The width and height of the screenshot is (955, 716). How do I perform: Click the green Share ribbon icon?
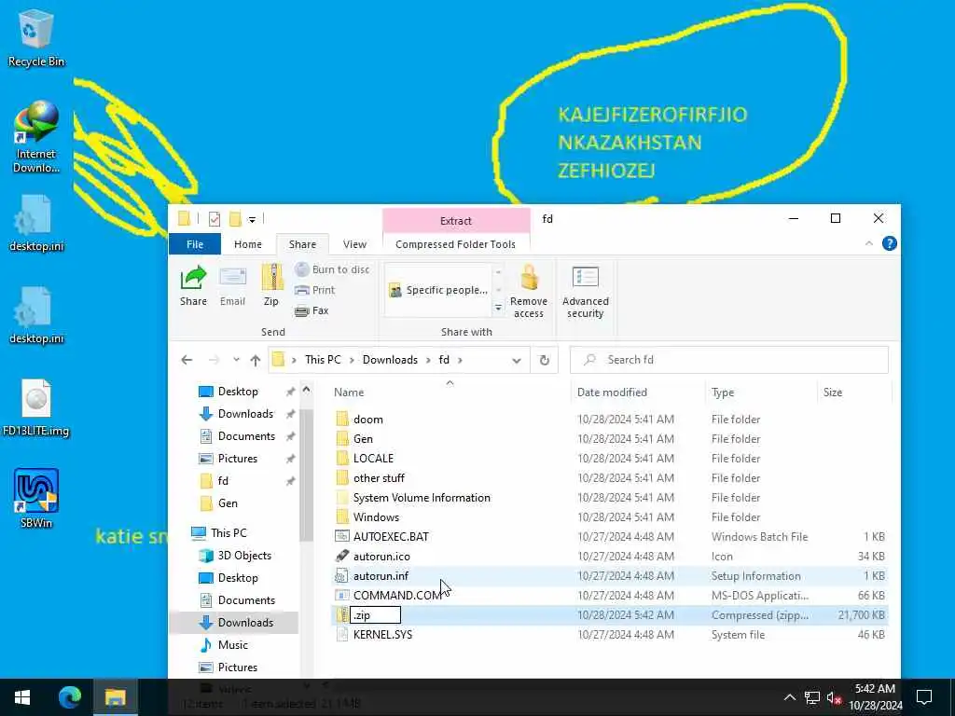[193, 278]
